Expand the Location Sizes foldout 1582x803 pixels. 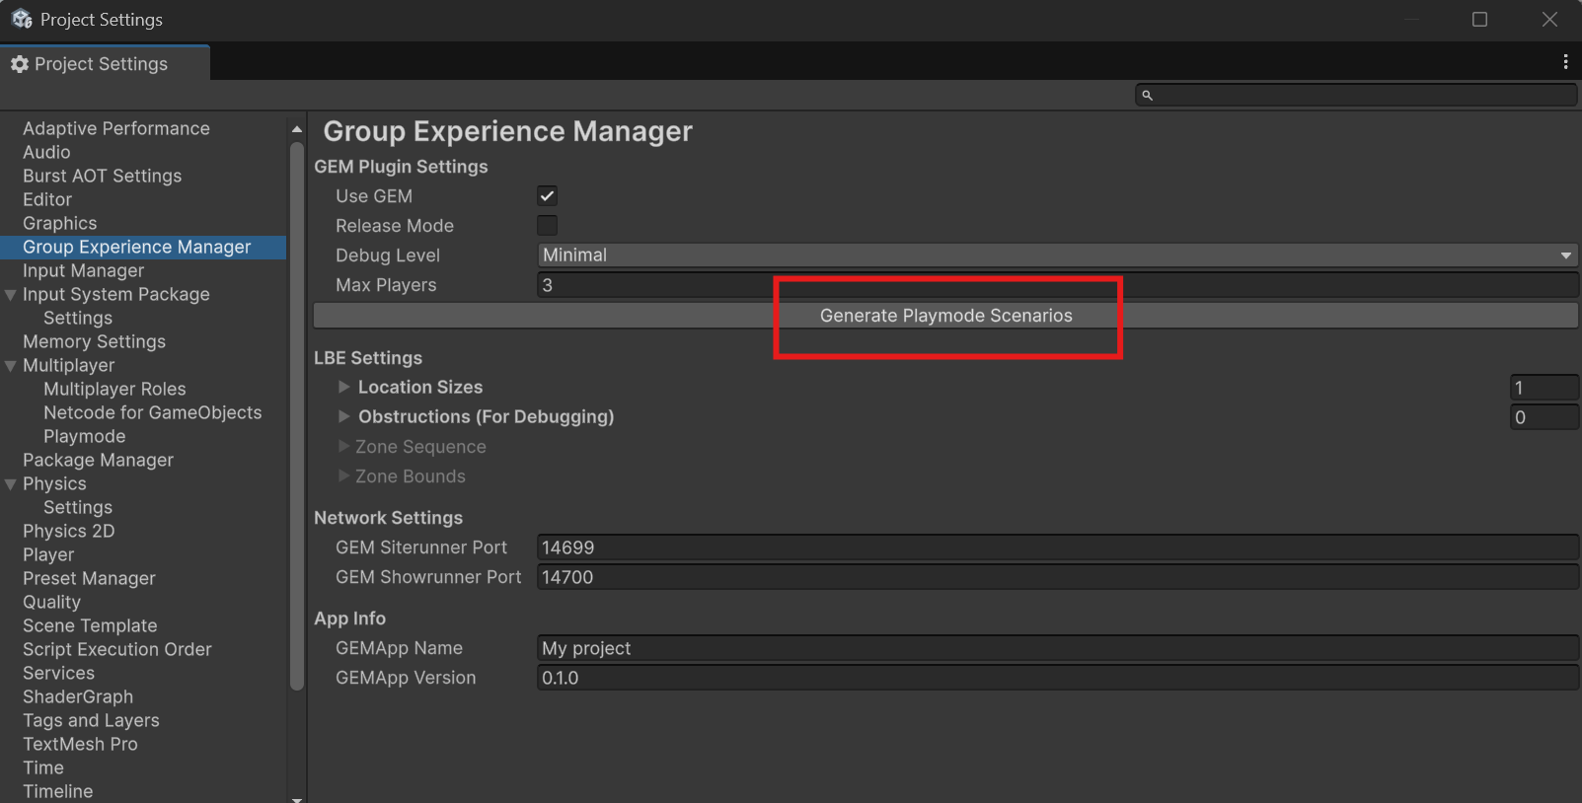pos(343,388)
